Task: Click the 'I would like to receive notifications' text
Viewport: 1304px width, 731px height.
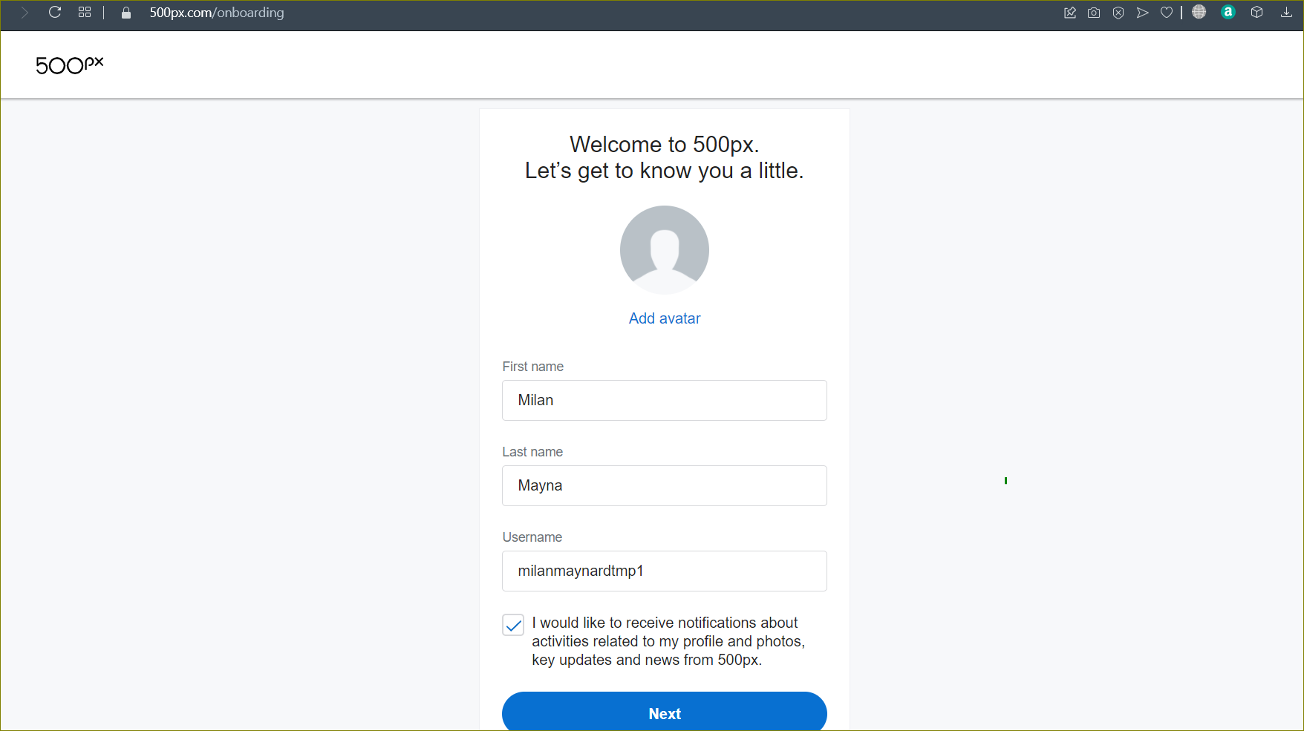Action: point(668,641)
